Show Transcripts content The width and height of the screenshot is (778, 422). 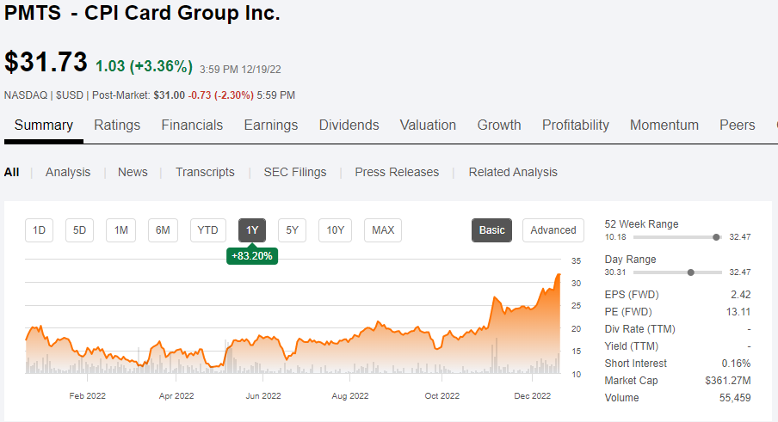pyautogui.click(x=205, y=172)
